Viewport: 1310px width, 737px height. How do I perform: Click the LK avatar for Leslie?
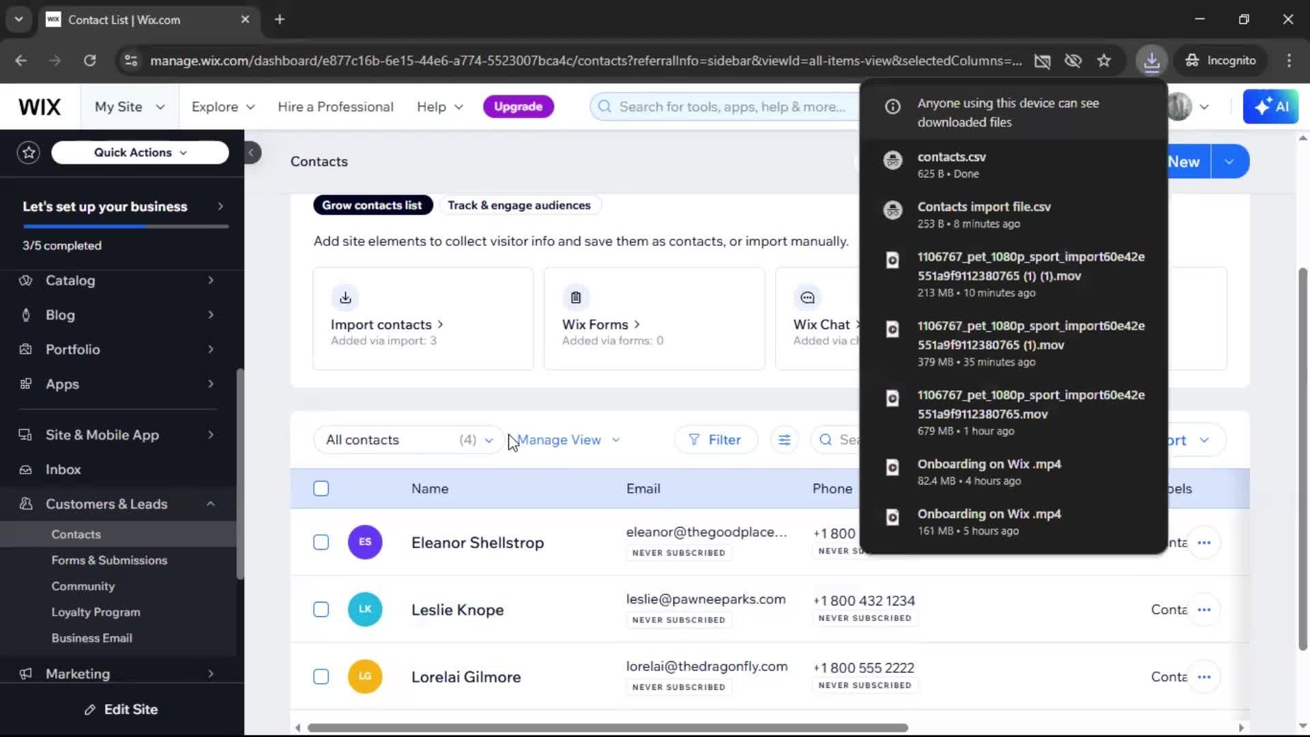tap(365, 609)
